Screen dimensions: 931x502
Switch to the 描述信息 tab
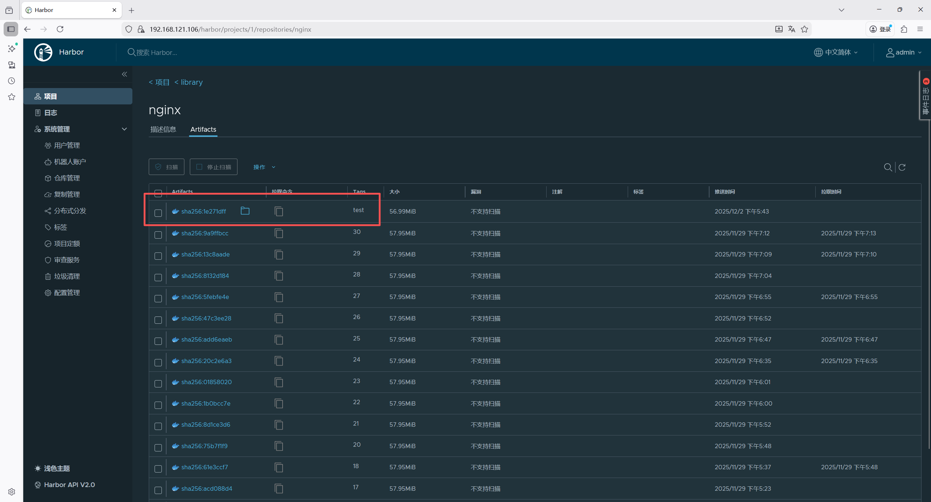pos(163,129)
